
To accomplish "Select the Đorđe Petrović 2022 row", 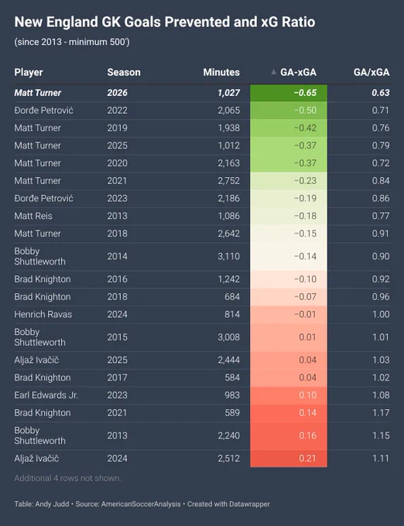I will coord(202,111).
